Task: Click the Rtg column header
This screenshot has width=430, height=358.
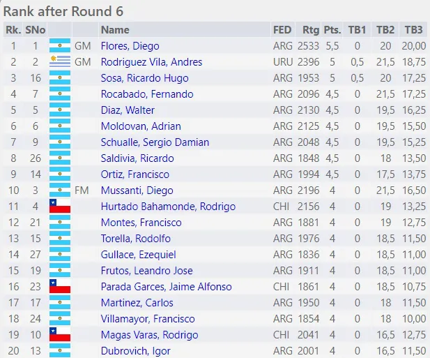Action: pos(311,30)
